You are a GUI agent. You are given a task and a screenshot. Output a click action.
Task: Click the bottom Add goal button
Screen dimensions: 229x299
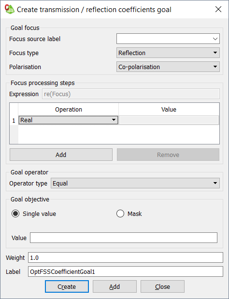pyautogui.click(x=114, y=286)
